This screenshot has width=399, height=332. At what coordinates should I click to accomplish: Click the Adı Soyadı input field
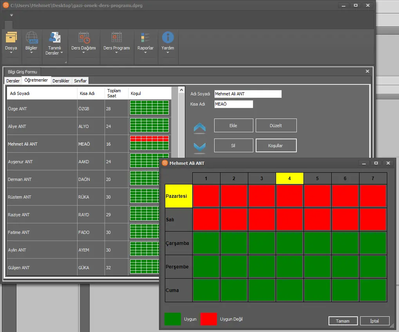[248, 94]
